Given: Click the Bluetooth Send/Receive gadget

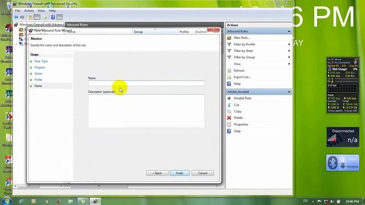Looking at the screenshot, I should pos(343,162).
